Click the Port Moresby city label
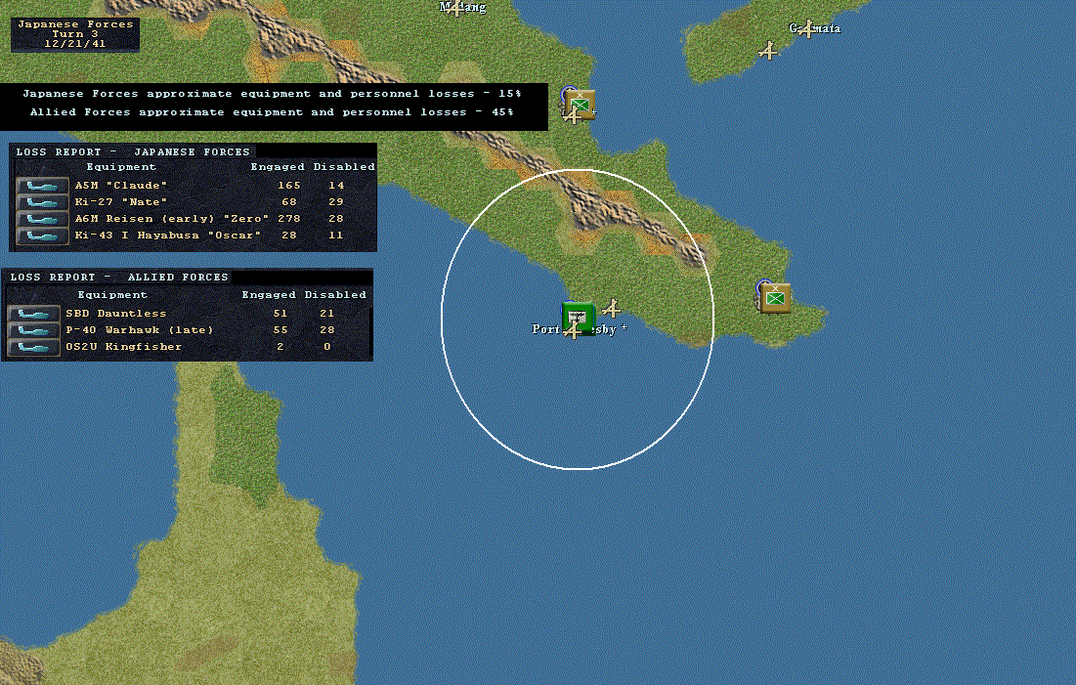The height and width of the screenshot is (685, 1076). [x=580, y=329]
